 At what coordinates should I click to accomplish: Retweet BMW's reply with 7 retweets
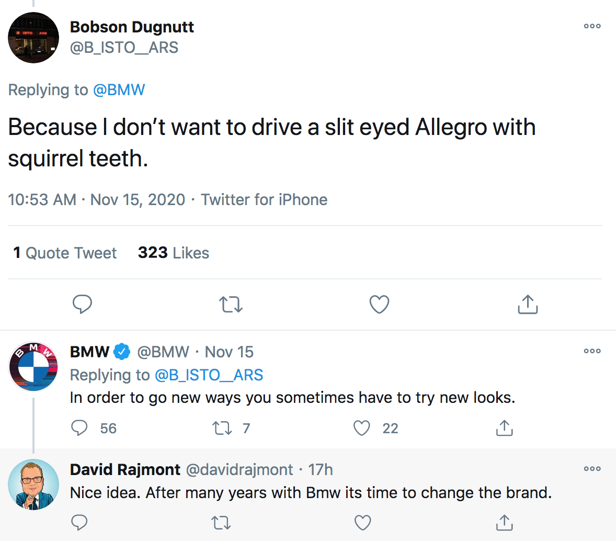(x=222, y=428)
